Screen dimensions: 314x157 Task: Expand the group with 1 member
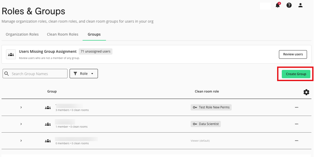[21, 124]
